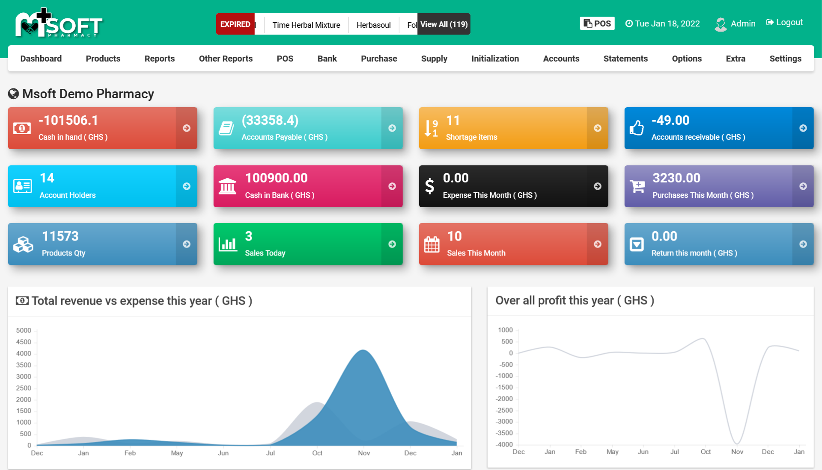Click the 100900.00 cash in bank value
This screenshot has width=822, height=470.
coord(277,178)
